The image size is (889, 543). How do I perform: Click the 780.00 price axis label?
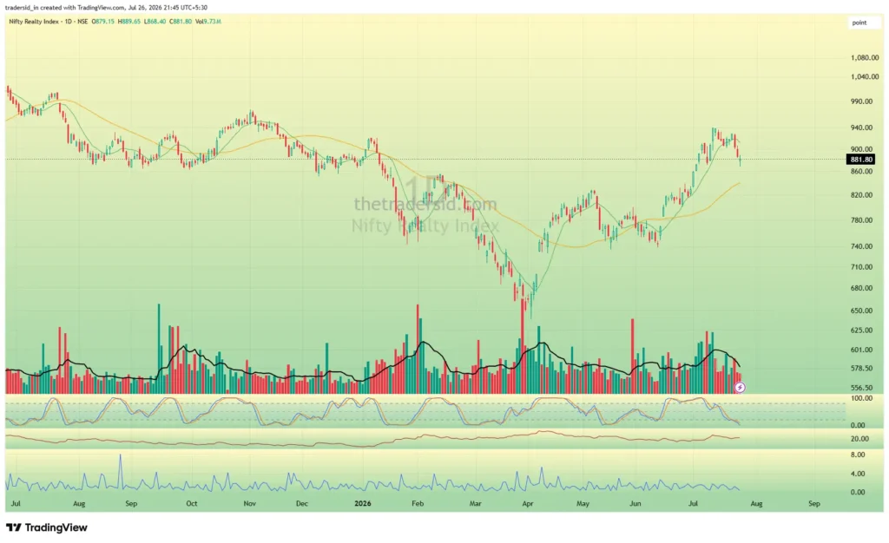(x=861, y=220)
